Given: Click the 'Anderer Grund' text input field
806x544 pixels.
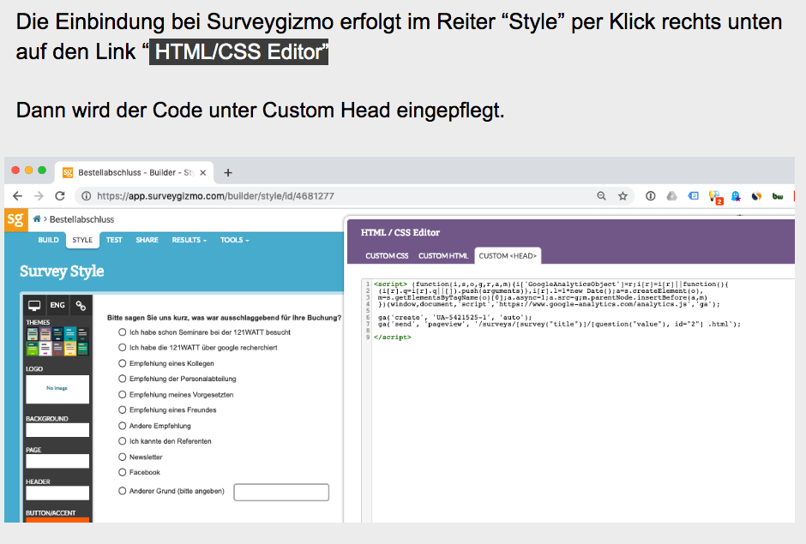Looking at the screenshot, I should click(281, 492).
